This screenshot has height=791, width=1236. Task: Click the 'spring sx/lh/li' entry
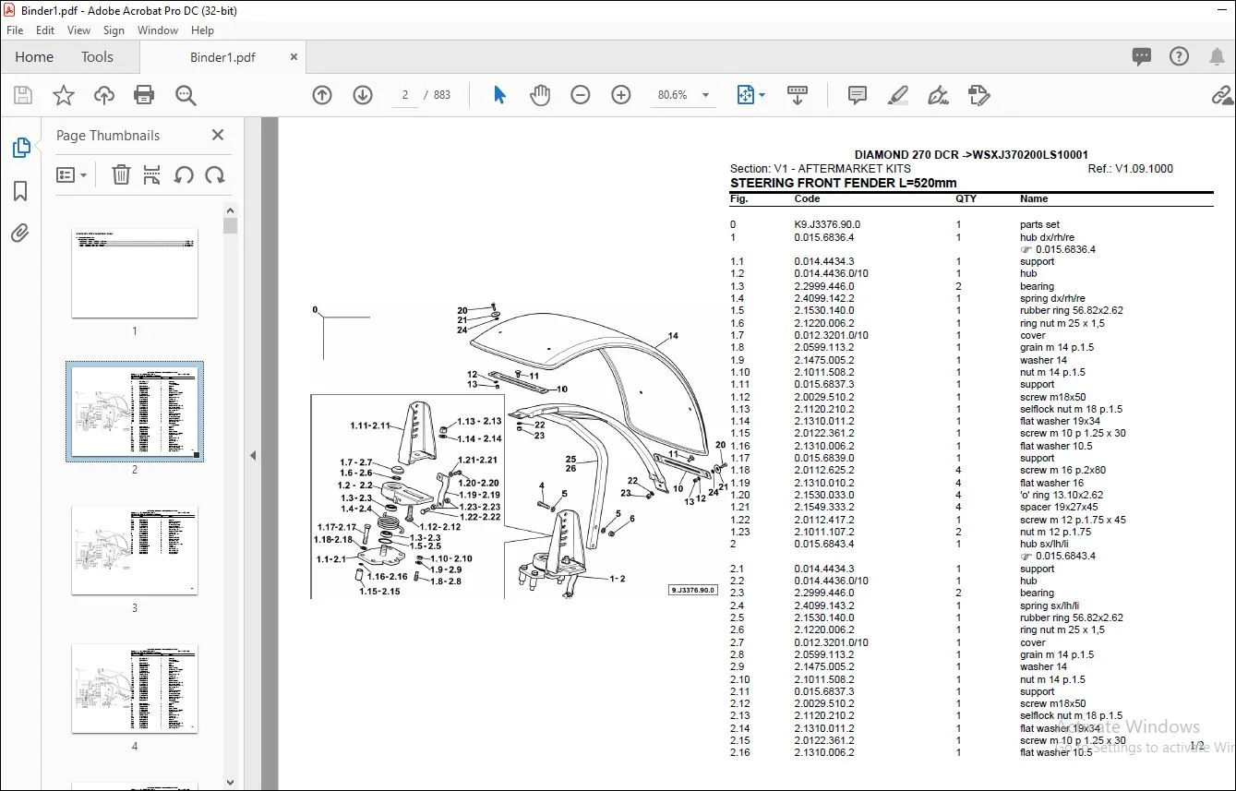click(1051, 605)
